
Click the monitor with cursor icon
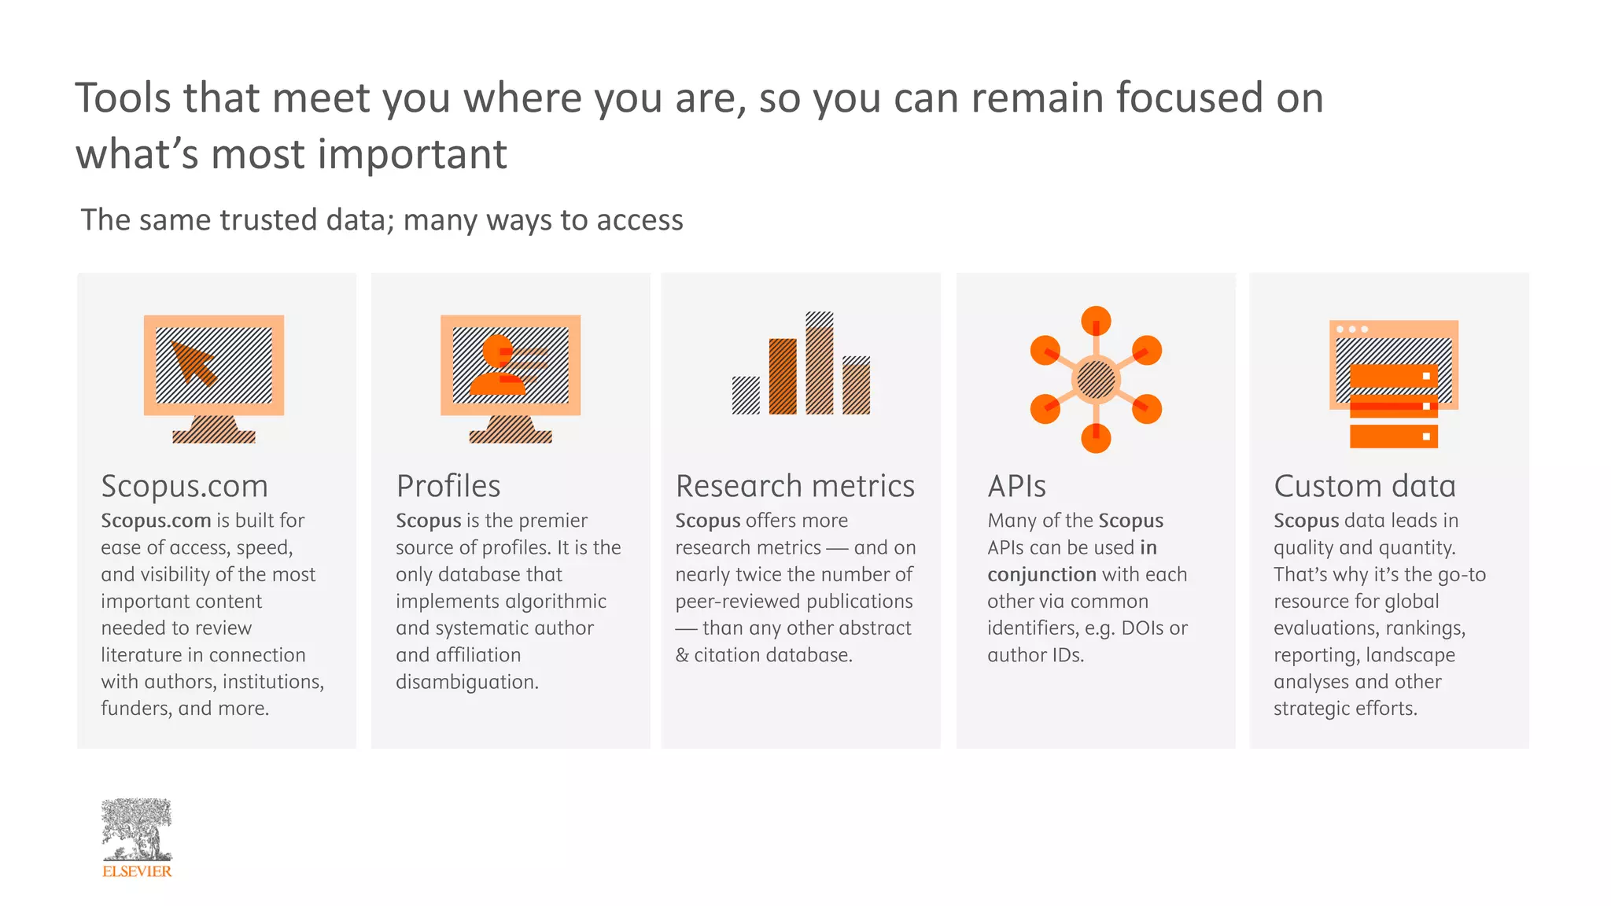coord(213,378)
